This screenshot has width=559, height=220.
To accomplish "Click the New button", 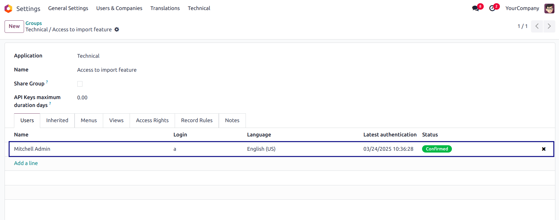I will 14,26.
